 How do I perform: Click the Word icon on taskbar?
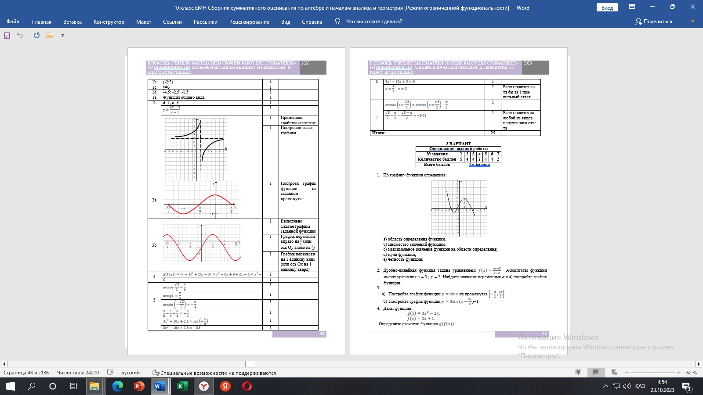159,386
